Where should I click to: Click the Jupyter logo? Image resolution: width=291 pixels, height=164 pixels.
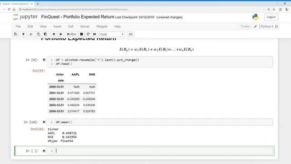pos(25,17)
